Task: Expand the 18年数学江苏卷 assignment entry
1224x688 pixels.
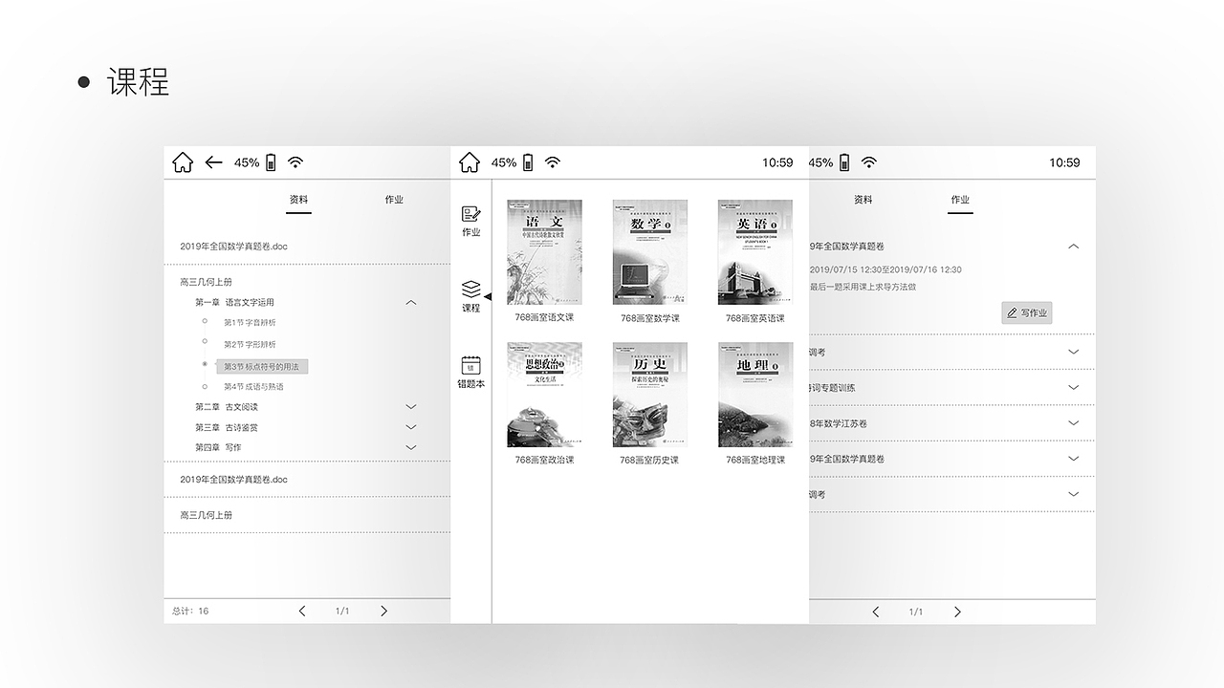Action: coord(1073,422)
